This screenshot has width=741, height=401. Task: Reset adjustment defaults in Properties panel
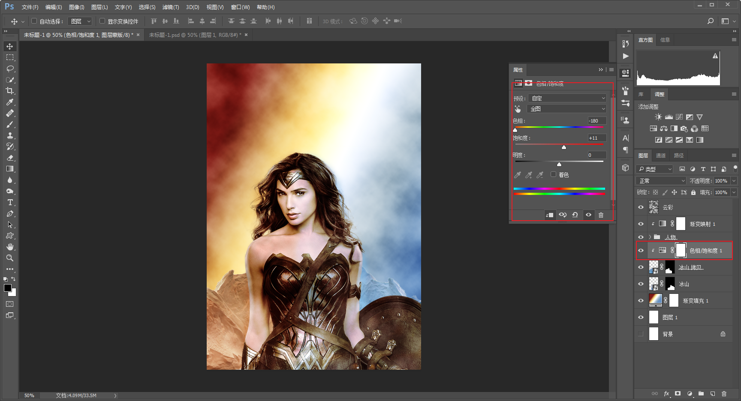(575, 215)
